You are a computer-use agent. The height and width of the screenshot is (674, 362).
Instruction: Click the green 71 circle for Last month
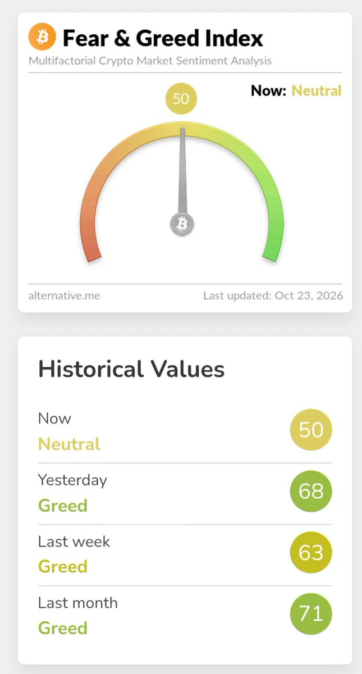coord(311,614)
